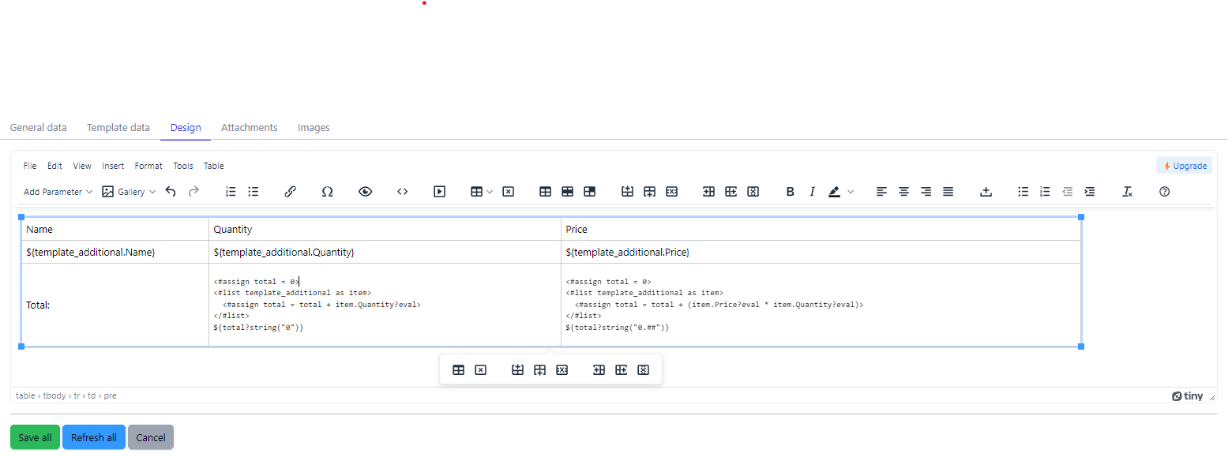Screen dimensions: 1232x457
Task: Decrease indent with outdent icon
Action: pos(1067,191)
